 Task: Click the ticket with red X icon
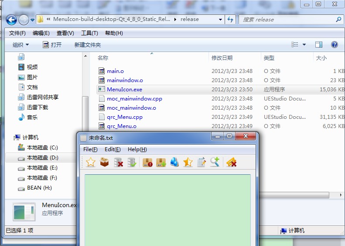click(x=231, y=163)
